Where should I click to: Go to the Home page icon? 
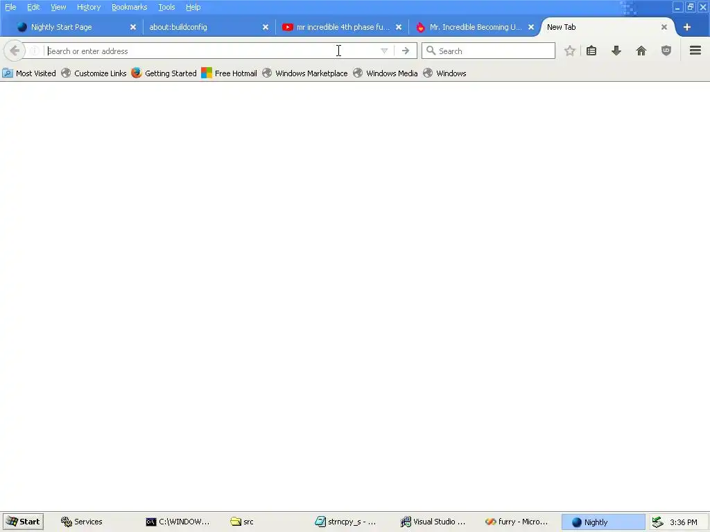(641, 51)
